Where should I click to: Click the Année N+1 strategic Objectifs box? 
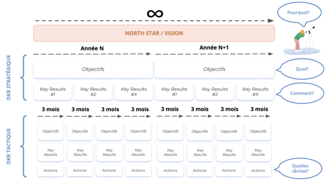(x=214, y=69)
